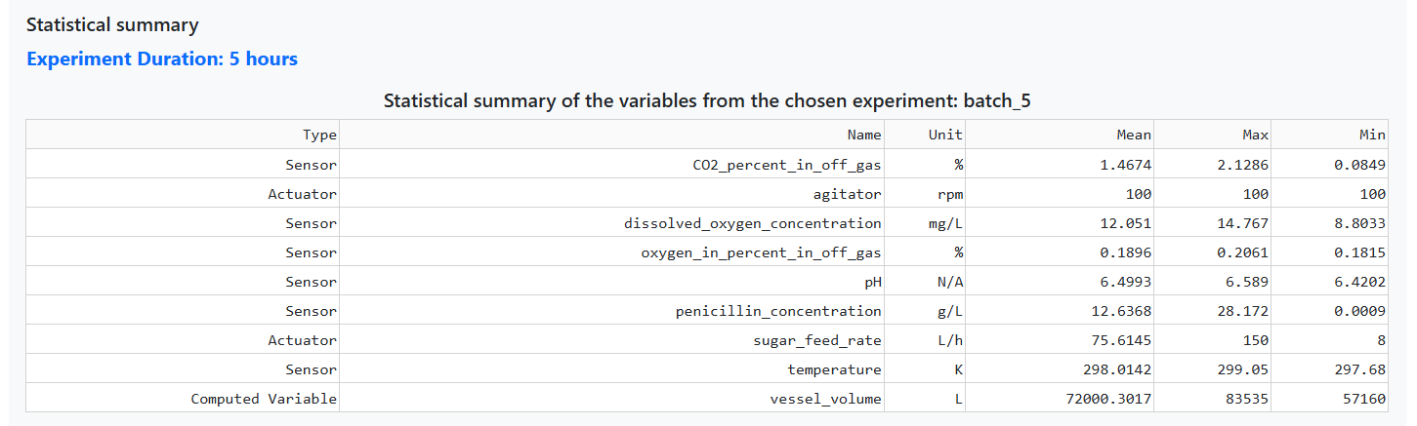
Task: Click the Name column header
Action: [x=863, y=136]
